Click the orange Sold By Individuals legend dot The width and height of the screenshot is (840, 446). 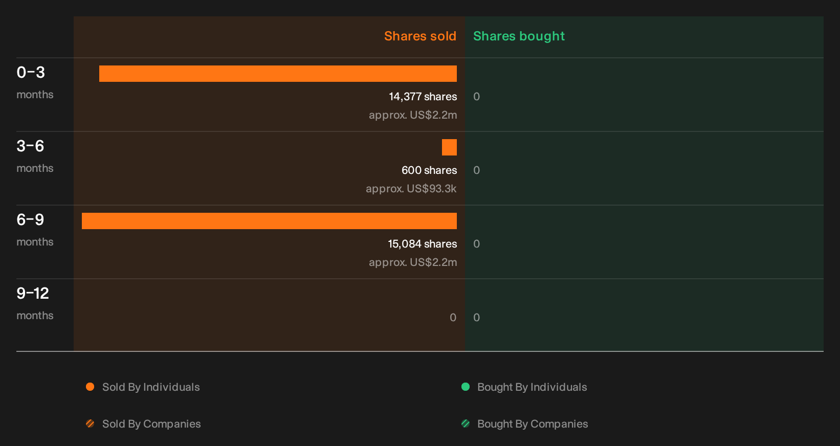click(90, 387)
